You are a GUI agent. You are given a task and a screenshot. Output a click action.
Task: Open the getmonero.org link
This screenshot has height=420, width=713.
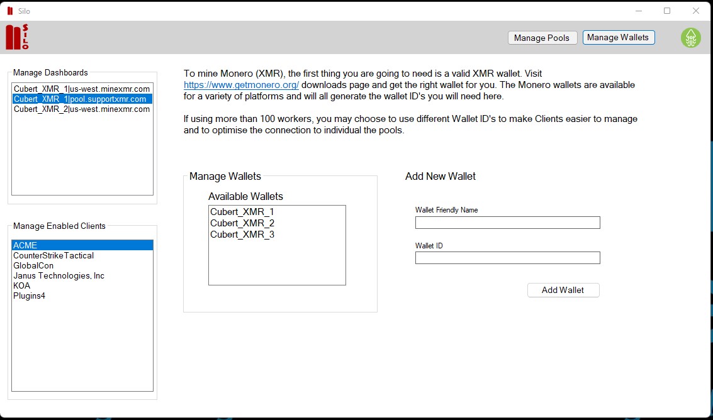pos(241,85)
